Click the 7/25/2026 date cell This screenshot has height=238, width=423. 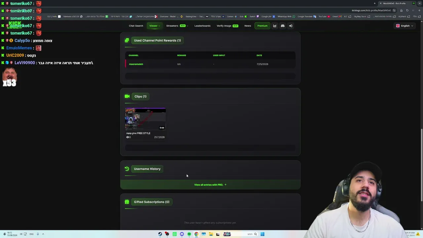tap(262, 64)
